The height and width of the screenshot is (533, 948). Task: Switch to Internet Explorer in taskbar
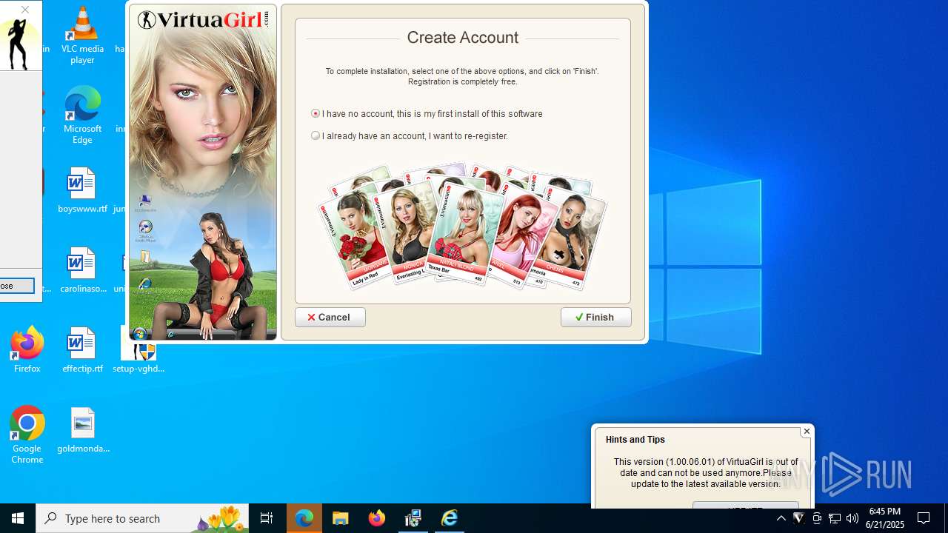coord(450,518)
